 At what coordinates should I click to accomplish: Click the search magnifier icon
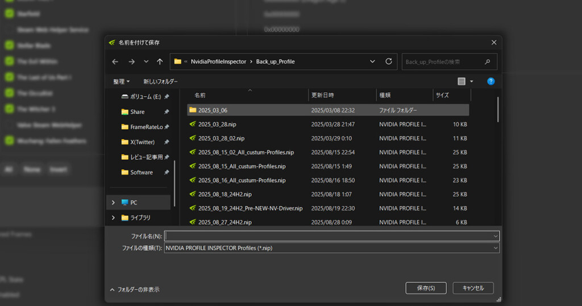[x=487, y=61]
